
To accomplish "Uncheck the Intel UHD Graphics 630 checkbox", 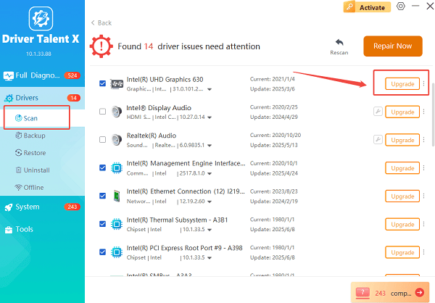I will pos(102,83).
